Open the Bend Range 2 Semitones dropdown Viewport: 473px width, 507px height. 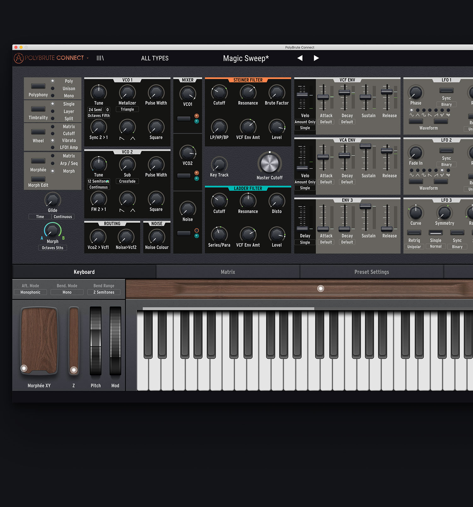(x=104, y=292)
